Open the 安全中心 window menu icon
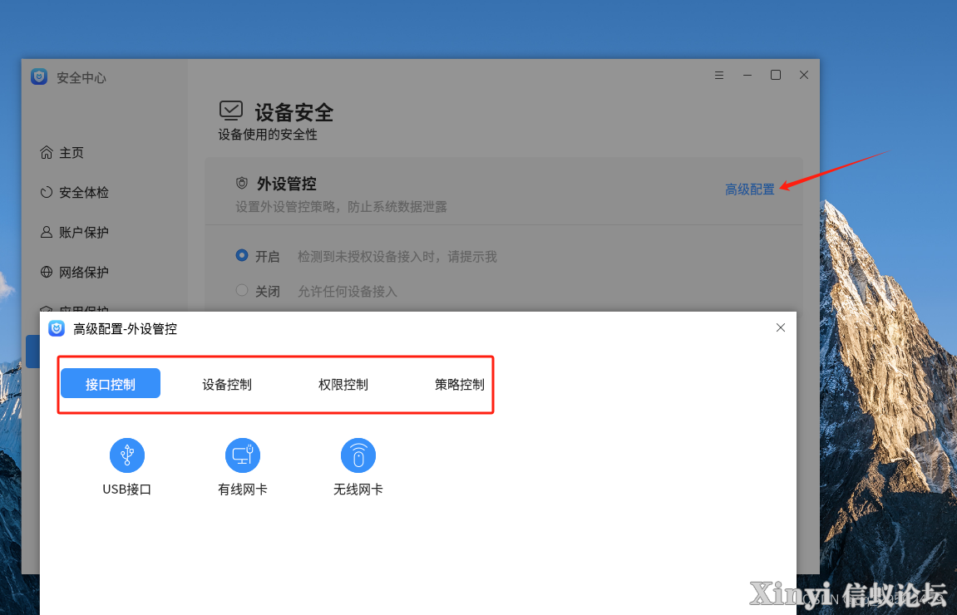This screenshot has height=615, width=957. point(719,75)
